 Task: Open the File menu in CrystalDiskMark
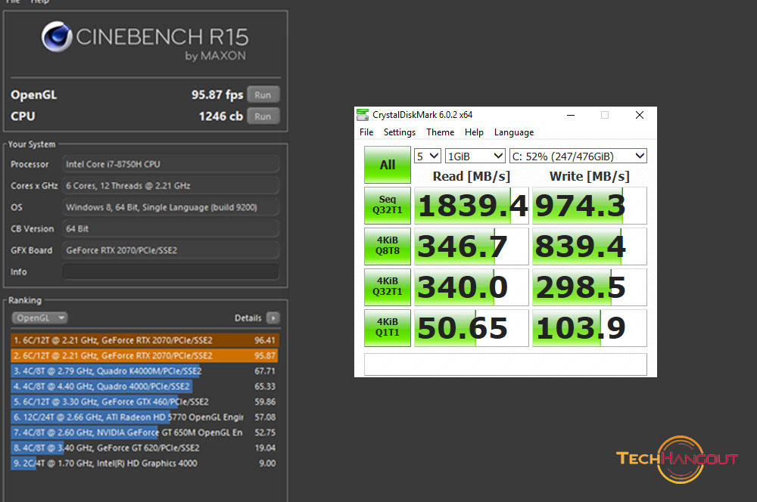click(x=366, y=132)
